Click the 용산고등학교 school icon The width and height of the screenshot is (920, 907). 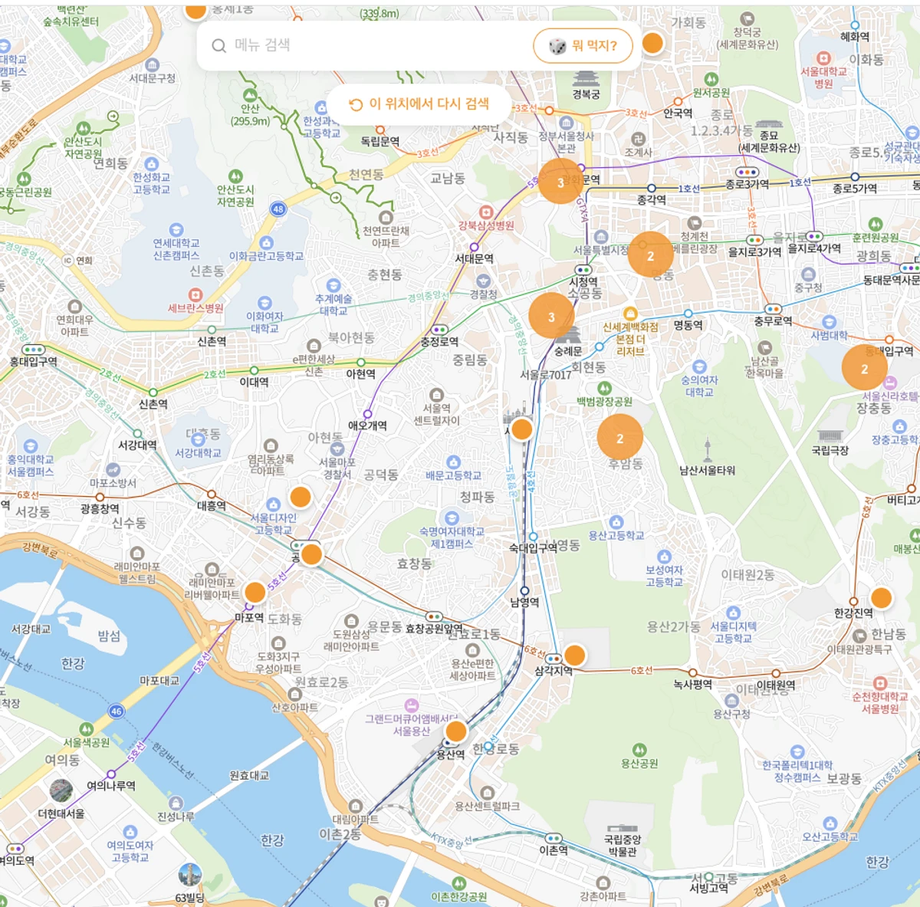[x=616, y=522]
